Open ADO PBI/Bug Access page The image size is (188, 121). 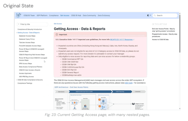(26, 77)
